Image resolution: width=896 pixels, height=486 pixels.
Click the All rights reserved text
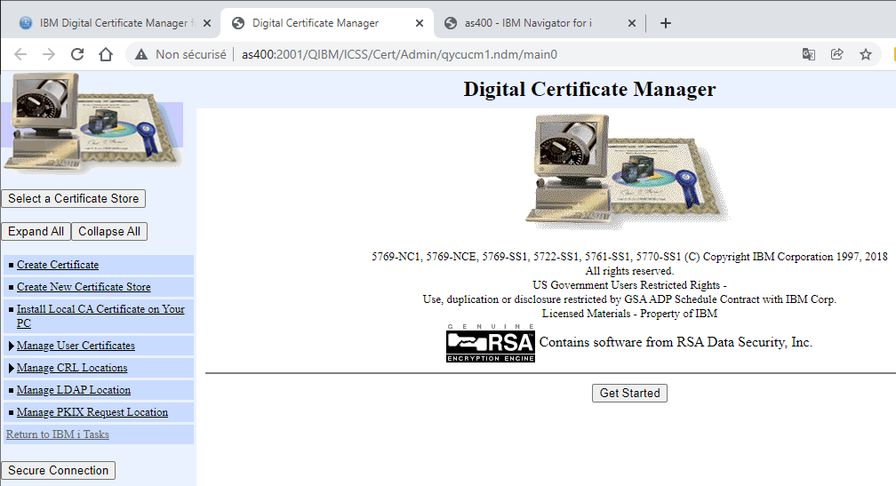click(629, 271)
